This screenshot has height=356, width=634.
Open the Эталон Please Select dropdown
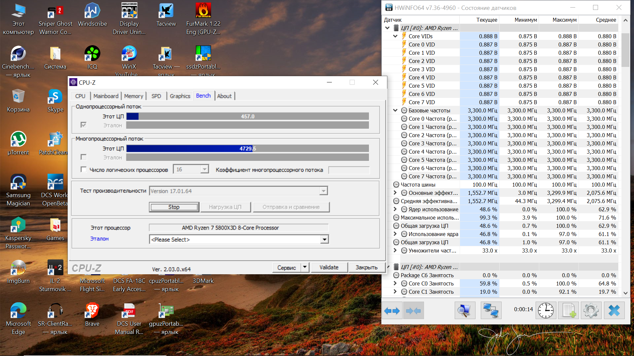[x=324, y=240]
